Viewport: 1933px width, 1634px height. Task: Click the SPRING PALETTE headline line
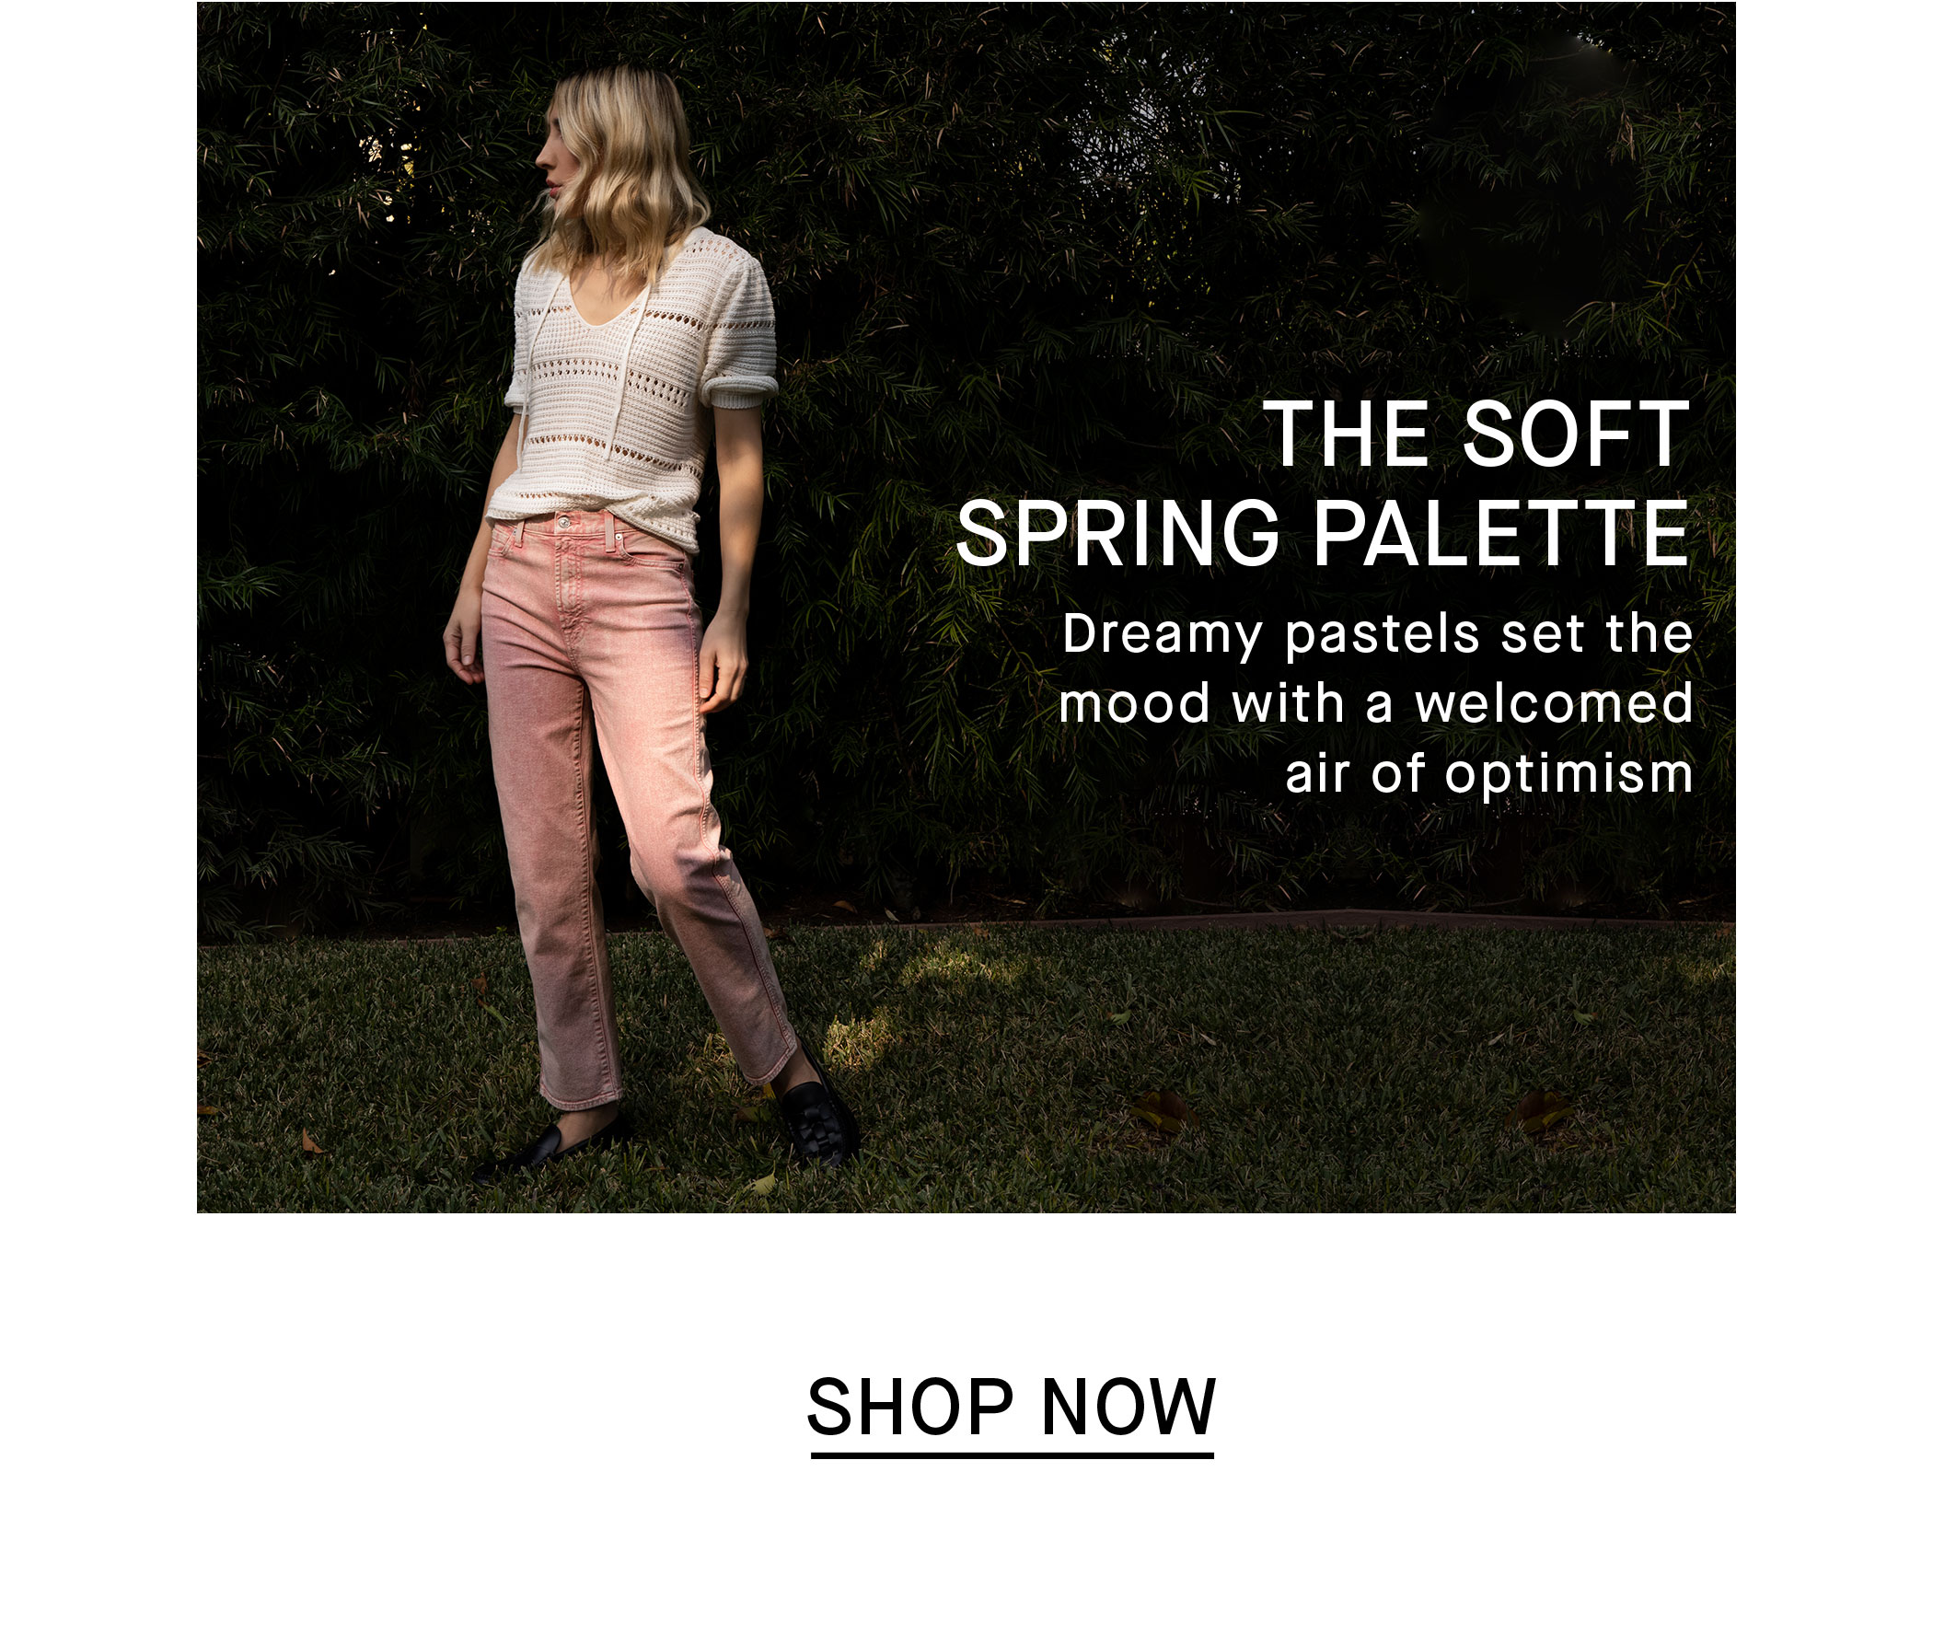(x=1323, y=534)
